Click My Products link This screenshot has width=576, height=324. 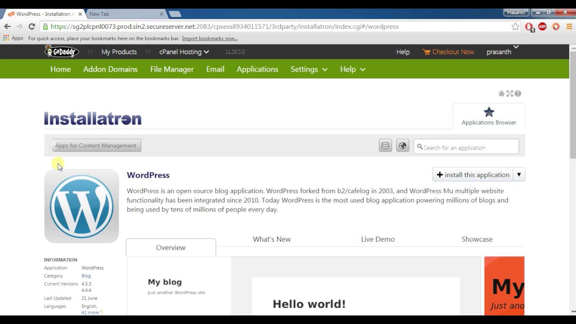(x=119, y=52)
